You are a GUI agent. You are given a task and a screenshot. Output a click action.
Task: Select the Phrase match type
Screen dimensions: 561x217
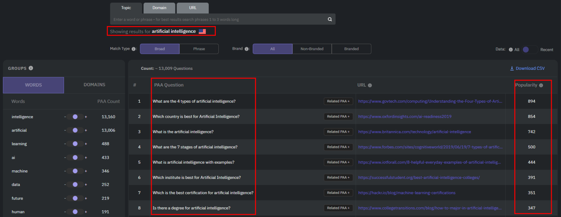coord(199,49)
